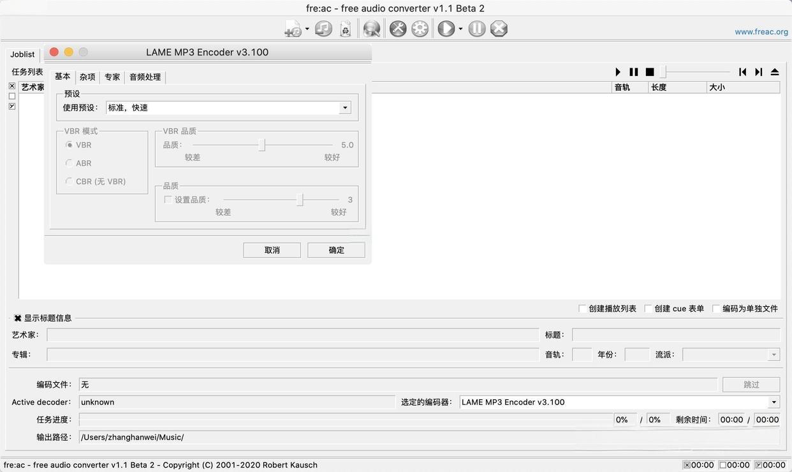This screenshot has width=792, height=472.
Task: Click the 专辑 input field
Action: pyautogui.click(x=293, y=355)
